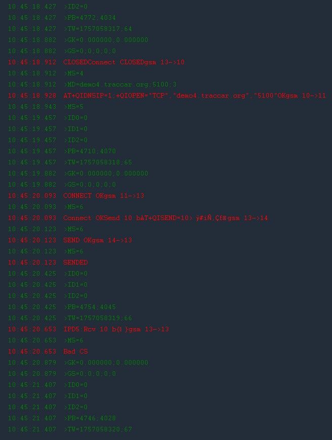Click the ">TW=1757058319;66" log entry

click(98, 318)
